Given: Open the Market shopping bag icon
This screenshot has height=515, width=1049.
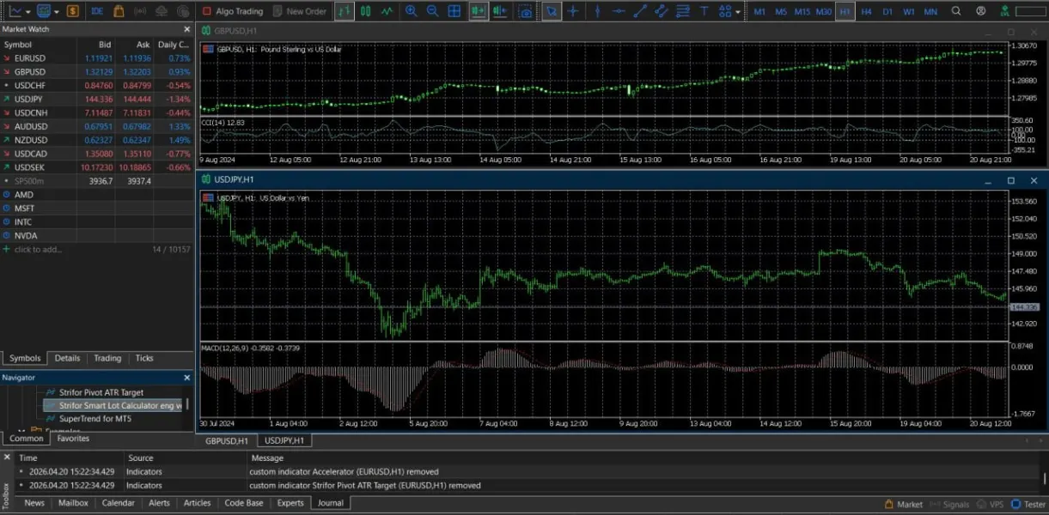Looking at the screenshot, I should tap(119, 11).
